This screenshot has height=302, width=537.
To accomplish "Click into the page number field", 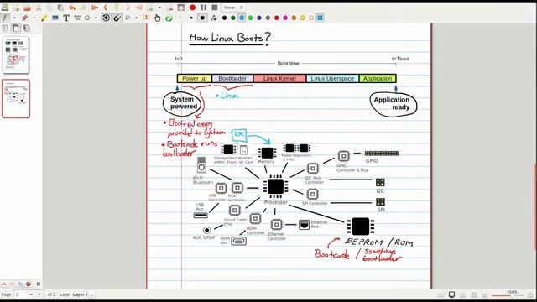I will 20,294.
